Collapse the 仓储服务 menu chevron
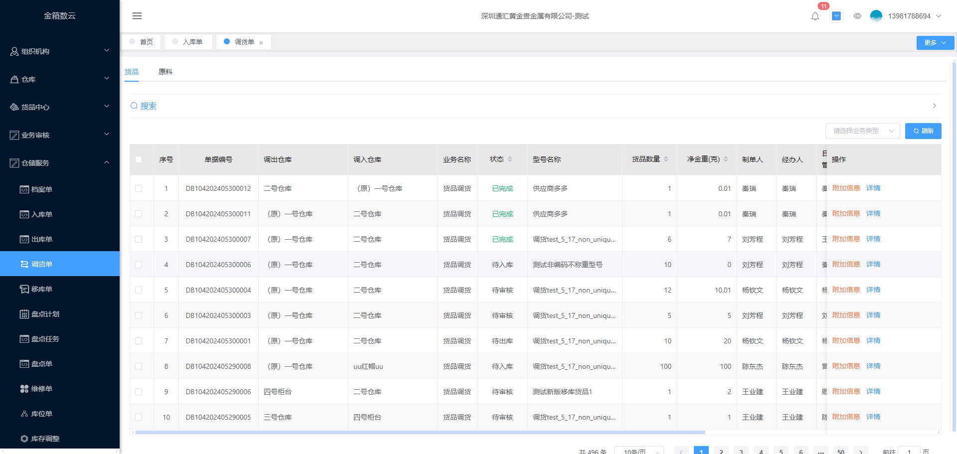The height and width of the screenshot is (454, 957). (x=106, y=162)
